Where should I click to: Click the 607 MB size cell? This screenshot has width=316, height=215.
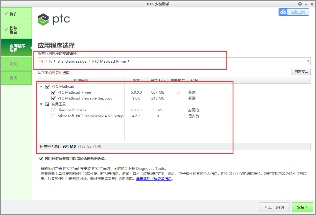pyautogui.click(x=158, y=92)
